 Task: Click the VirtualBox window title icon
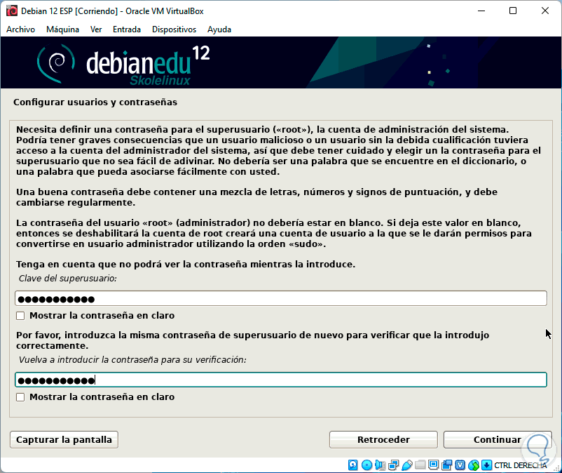(x=11, y=11)
